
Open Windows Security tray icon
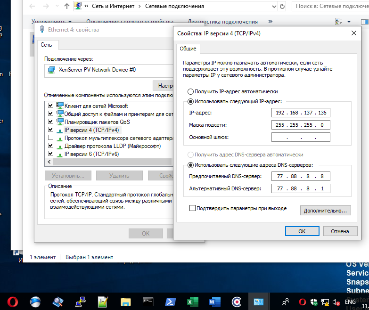(x=314, y=302)
